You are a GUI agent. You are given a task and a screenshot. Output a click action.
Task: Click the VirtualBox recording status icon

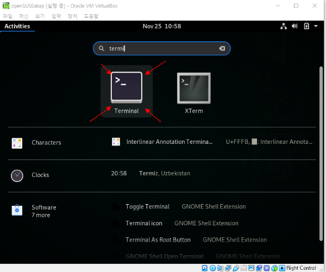click(259, 268)
